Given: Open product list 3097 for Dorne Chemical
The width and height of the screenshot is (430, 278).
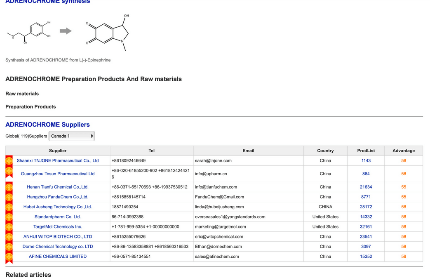Looking at the screenshot, I should (x=366, y=246).
